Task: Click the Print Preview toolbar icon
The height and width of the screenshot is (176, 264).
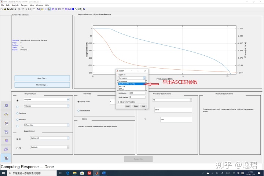Action: [15, 9]
